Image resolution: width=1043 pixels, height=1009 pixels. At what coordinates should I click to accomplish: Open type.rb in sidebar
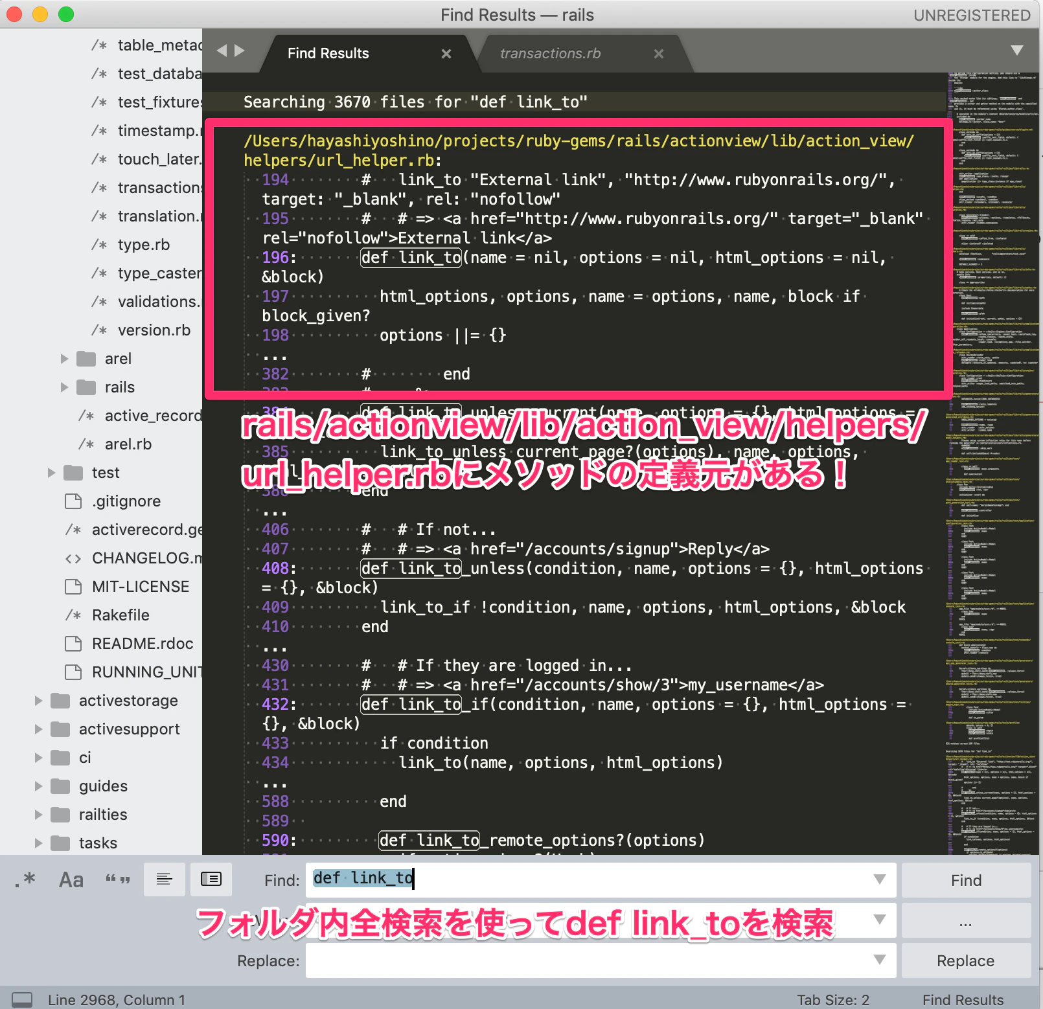pos(144,245)
